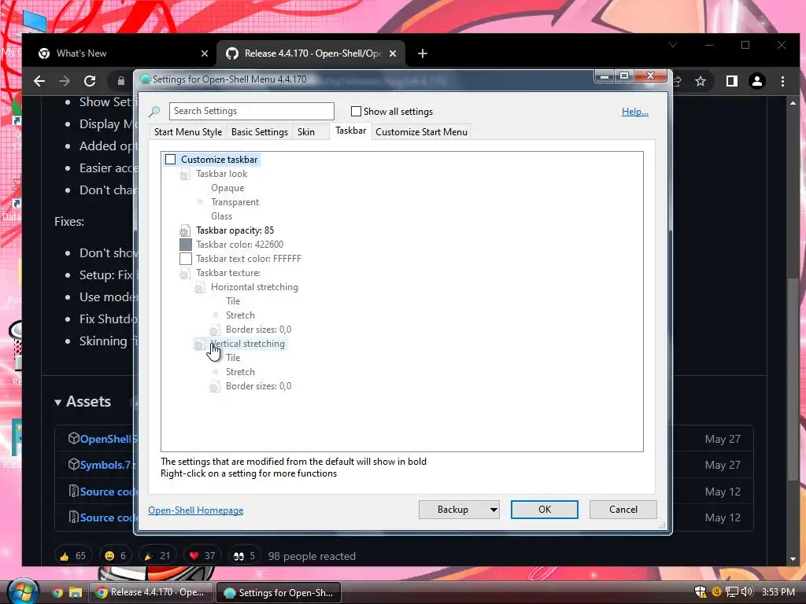Screen dimensions: 806x604
Task: Click the Taskbar texture setting icon
Action: 184,273
